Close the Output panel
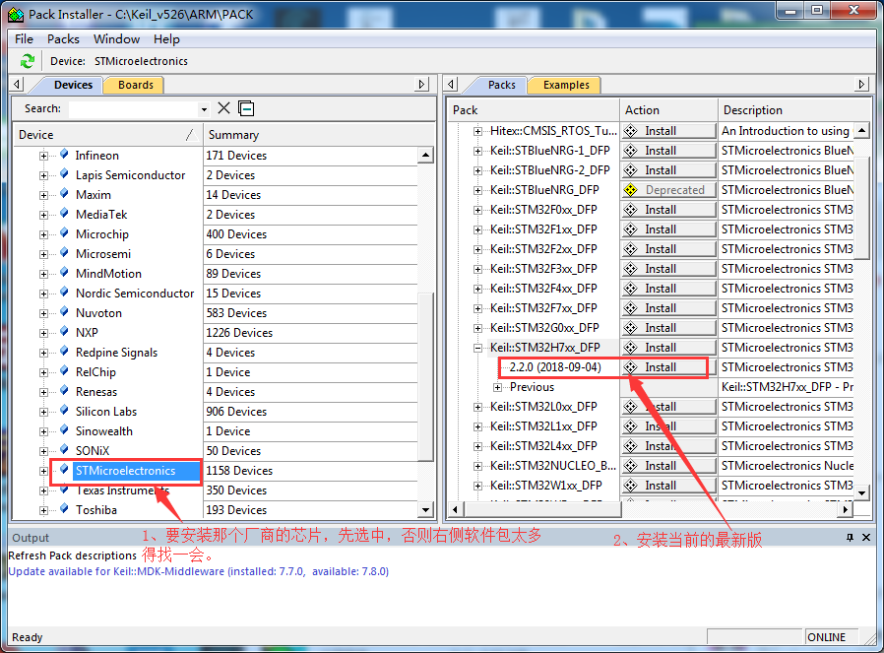 (866, 538)
